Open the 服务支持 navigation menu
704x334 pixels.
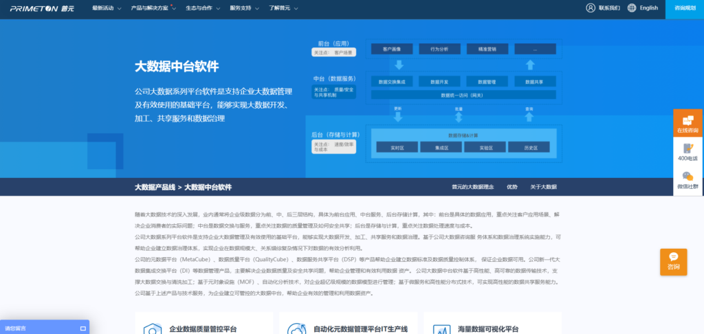tap(244, 8)
